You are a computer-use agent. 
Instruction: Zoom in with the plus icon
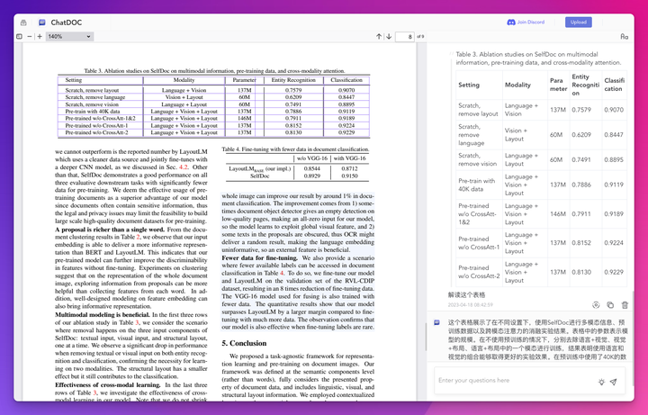pyautogui.click(x=40, y=36)
